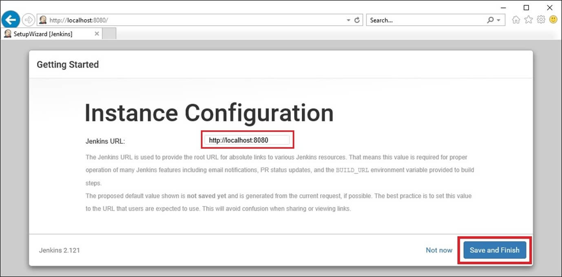562x277 pixels.
Task: Click the Not now link
Action: click(439, 250)
